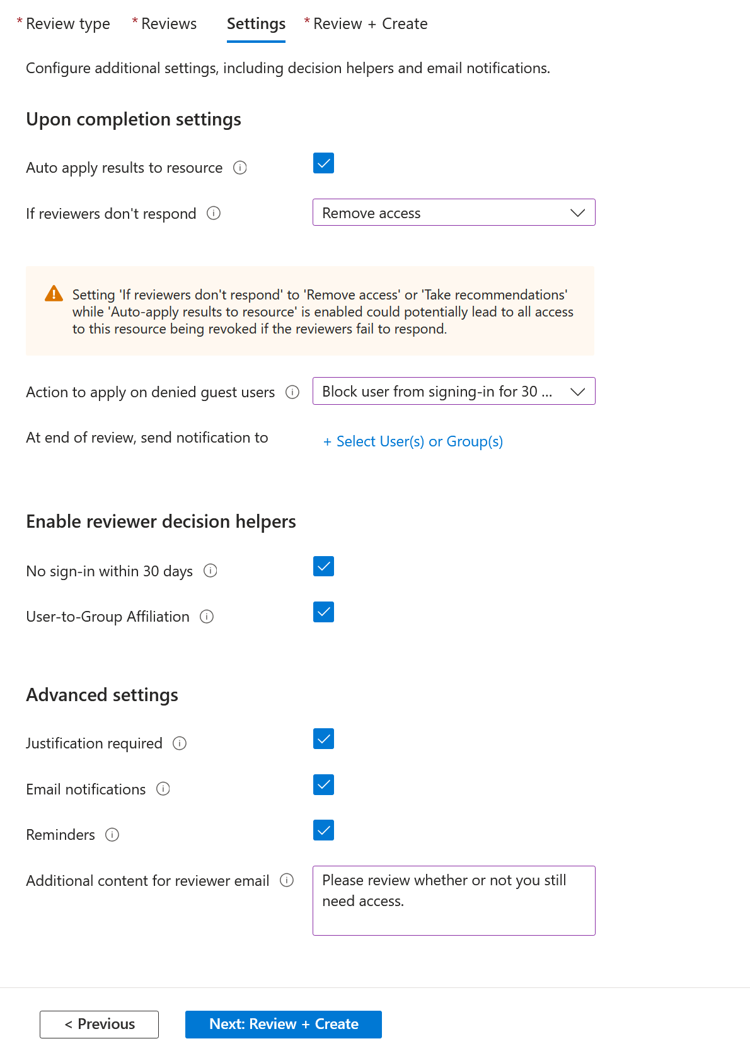This screenshot has height=1058, width=750.
Task: Open the Auto apply results info tooltip
Action: coord(239,168)
